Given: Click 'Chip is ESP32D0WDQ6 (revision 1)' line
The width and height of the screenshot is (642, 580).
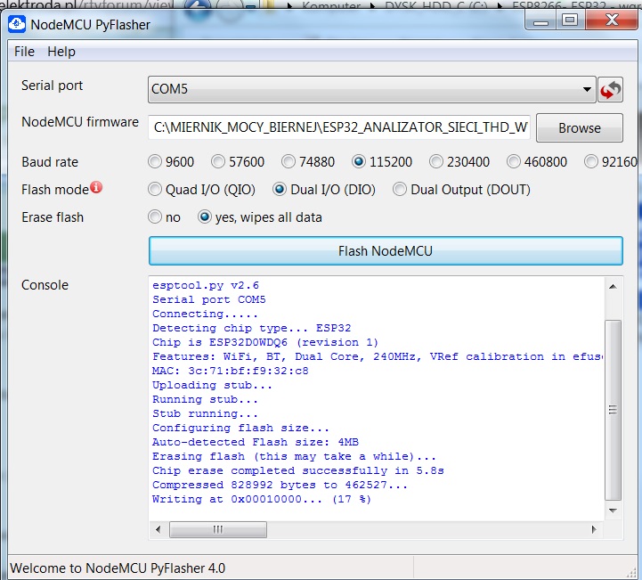Looking at the screenshot, I should point(265,342).
